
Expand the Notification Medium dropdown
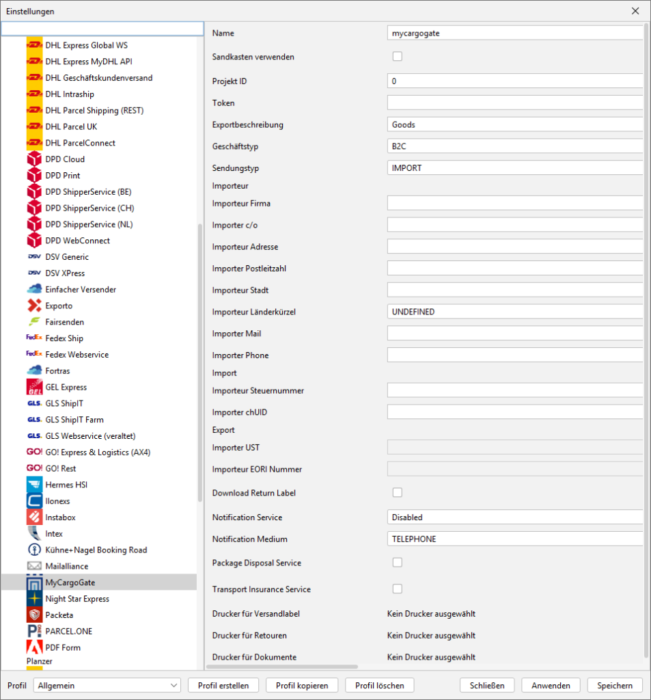coord(515,539)
